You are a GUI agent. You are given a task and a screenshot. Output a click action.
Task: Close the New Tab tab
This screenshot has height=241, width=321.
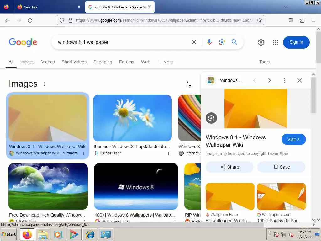79,7
